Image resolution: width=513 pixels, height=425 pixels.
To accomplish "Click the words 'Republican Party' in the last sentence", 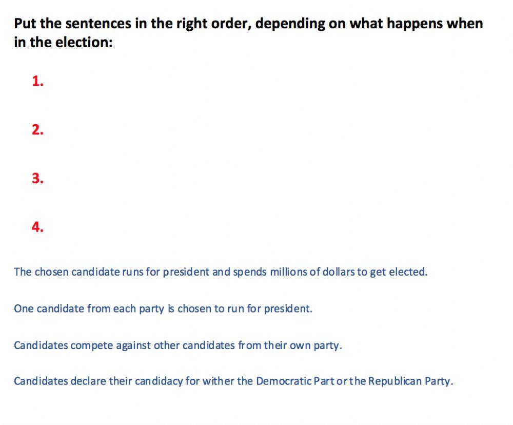I will click(409, 381).
